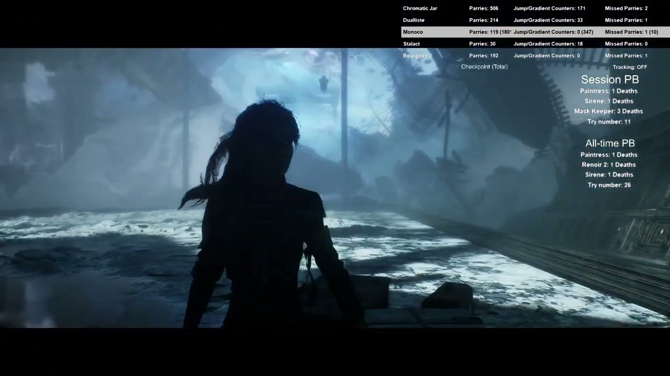Click 'Paintress: 1 Deaths' under All-time PB

pyautogui.click(x=609, y=155)
